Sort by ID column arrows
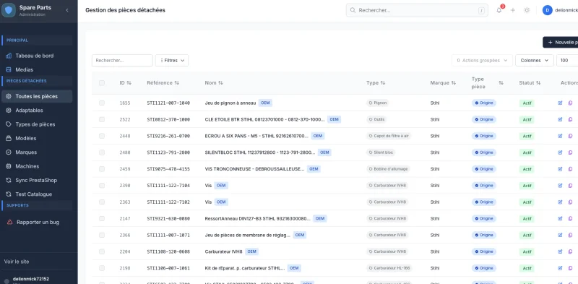The height and width of the screenshot is (284, 578). click(129, 83)
